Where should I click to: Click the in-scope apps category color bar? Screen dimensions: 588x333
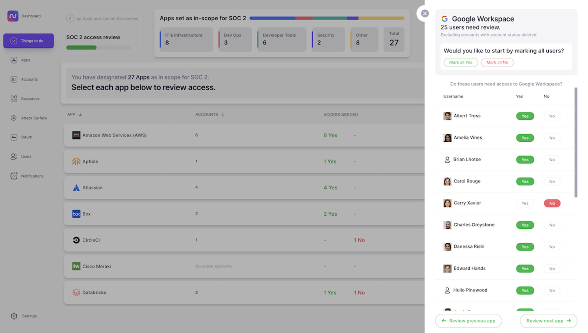tap(327, 18)
